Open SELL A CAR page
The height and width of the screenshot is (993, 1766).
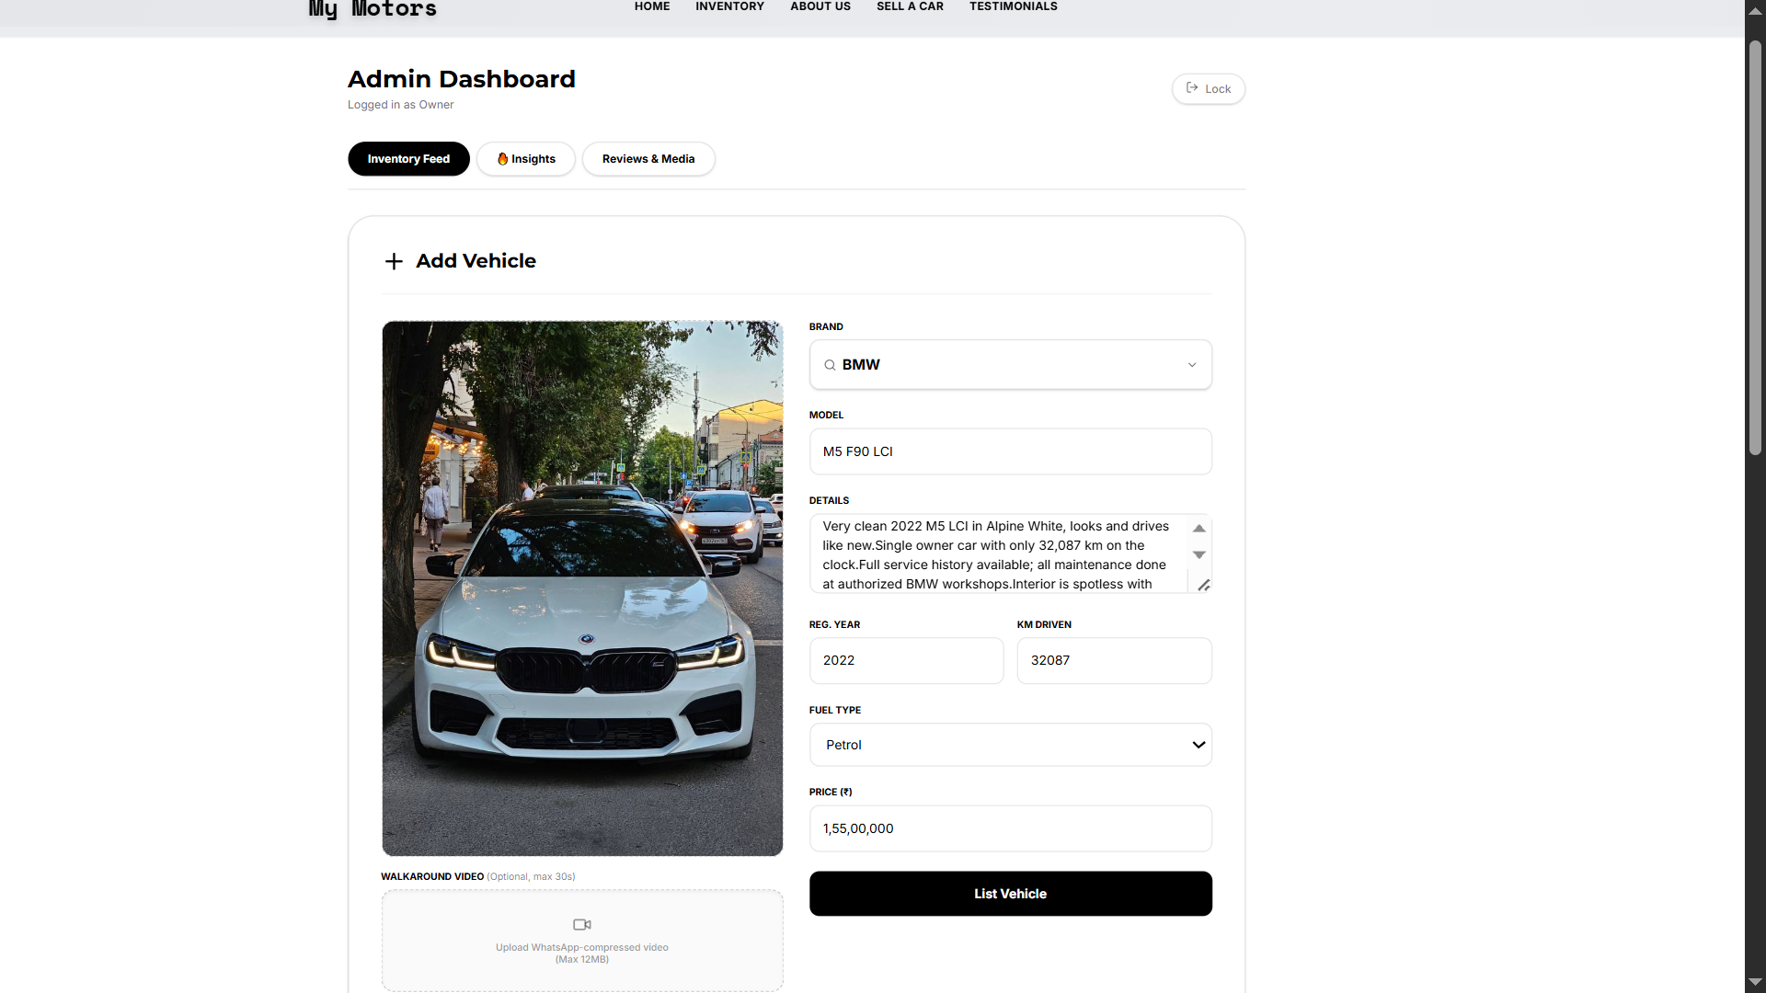tap(910, 6)
